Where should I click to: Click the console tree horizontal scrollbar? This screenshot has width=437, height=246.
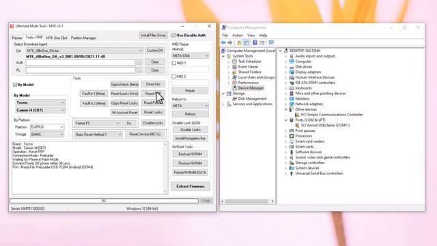[247, 201]
